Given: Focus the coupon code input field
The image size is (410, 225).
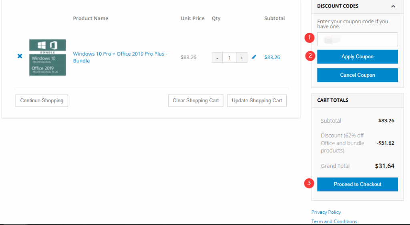Looking at the screenshot, I should tap(358, 40).
